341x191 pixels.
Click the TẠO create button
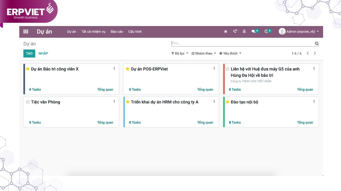click(29, 53)
